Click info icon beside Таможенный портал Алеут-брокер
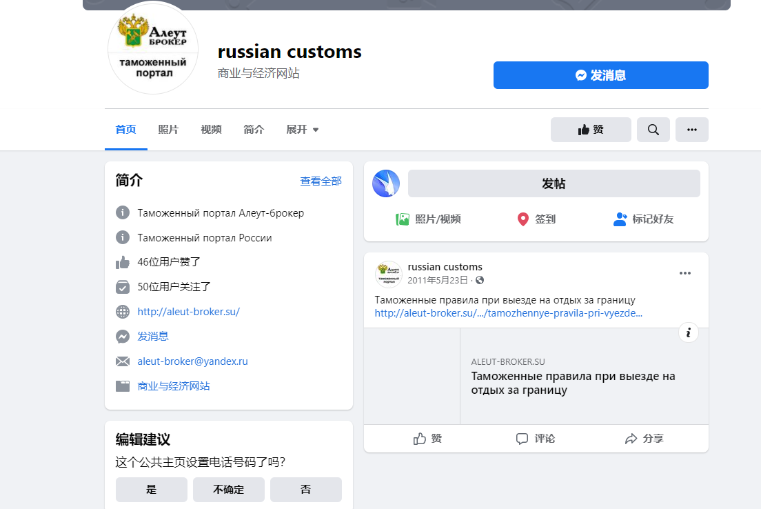Screen dimensions: 761x509 click(123, 212)
